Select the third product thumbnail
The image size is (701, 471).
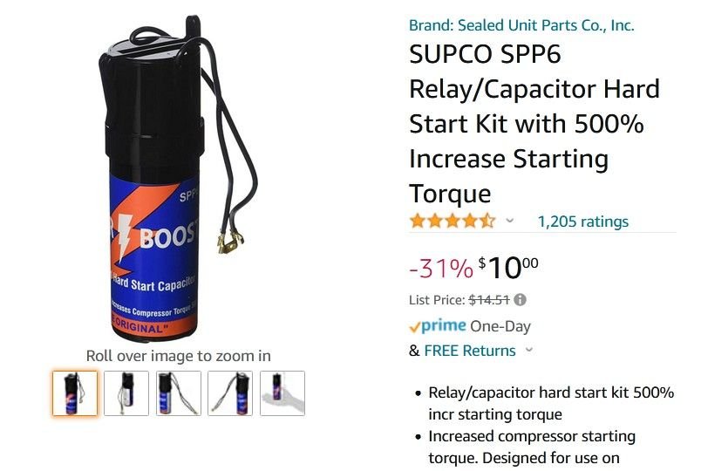click(x=179, y=393)
